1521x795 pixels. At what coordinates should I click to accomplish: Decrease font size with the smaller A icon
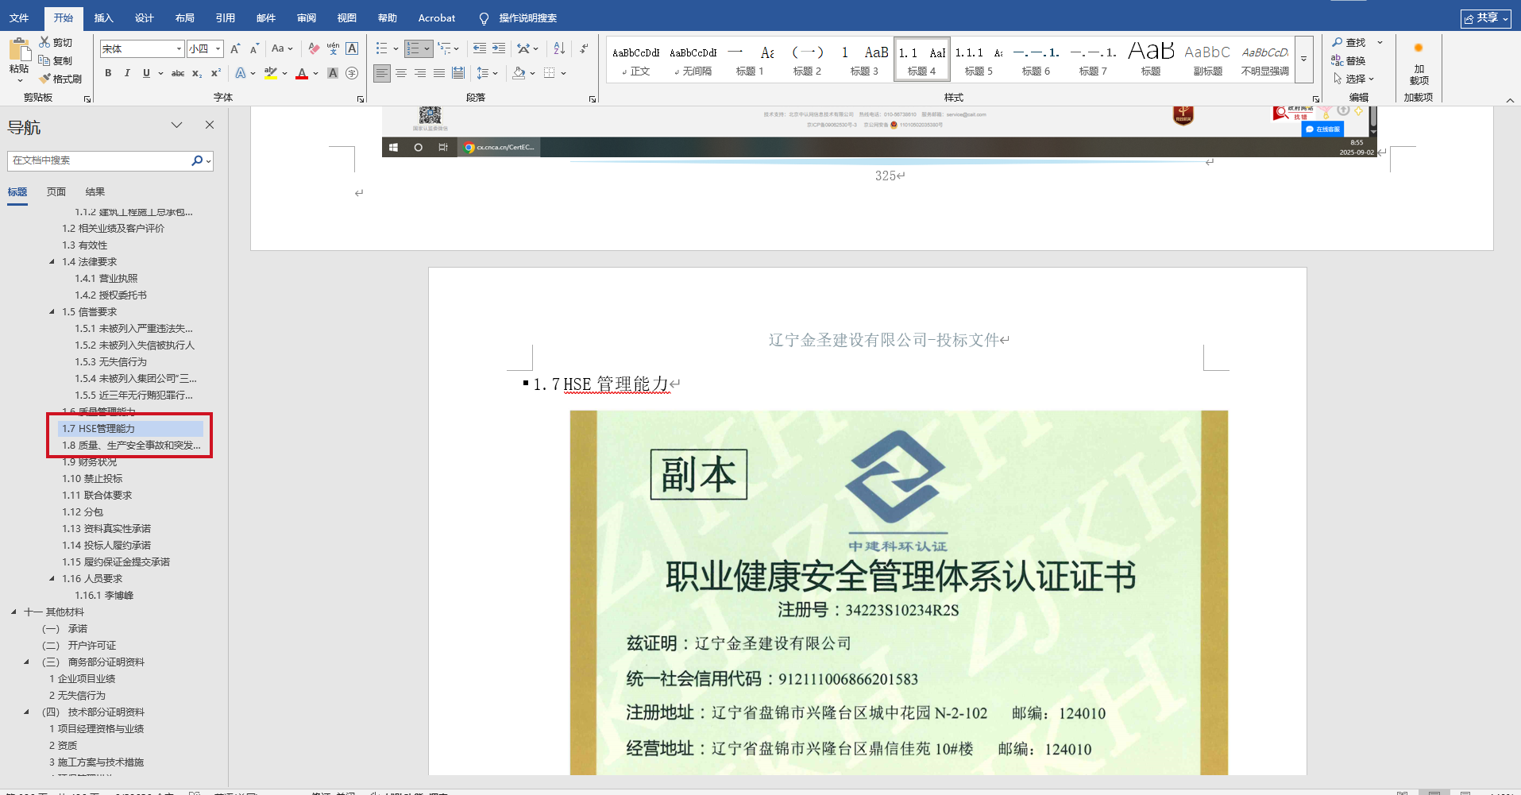(x=254, y=49)
